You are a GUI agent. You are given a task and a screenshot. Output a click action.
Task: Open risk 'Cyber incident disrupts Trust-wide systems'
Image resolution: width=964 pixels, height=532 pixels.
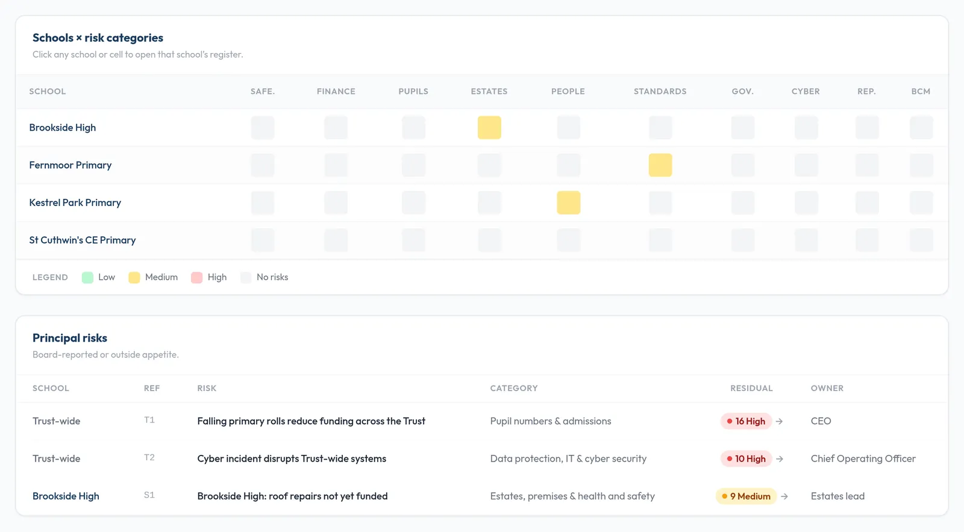tap(292, 458)
